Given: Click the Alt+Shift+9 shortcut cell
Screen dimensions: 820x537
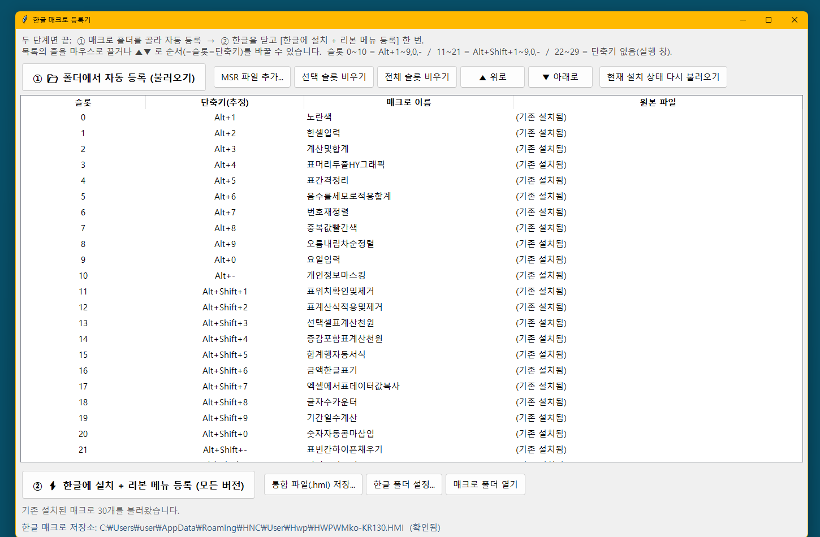Looking at the screenshot, I should 225,418.
